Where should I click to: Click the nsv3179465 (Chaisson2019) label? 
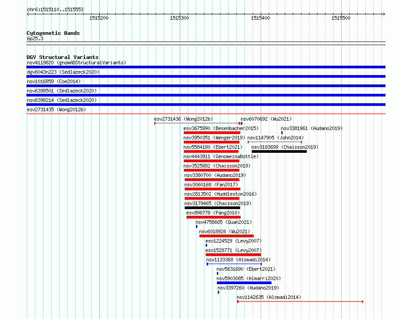218,203
